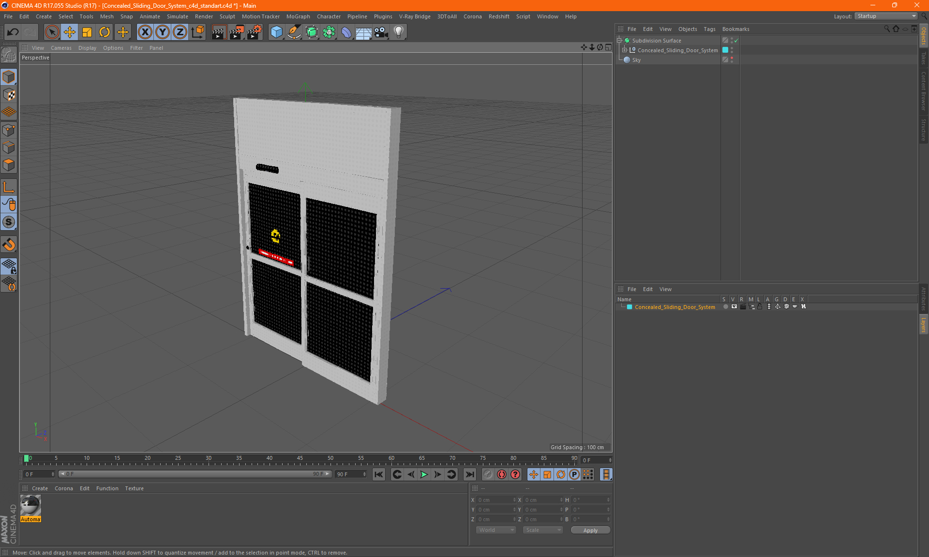The height and width of the screenshot is (557, 929).
Task: Enable Axis mode in left palette
Action: point(9,187)
